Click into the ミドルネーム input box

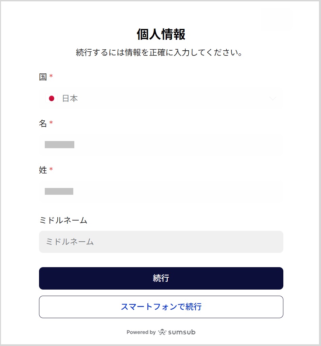click(x=161, y=242)
